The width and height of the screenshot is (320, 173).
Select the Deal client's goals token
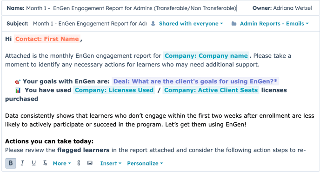click(195, 81)
